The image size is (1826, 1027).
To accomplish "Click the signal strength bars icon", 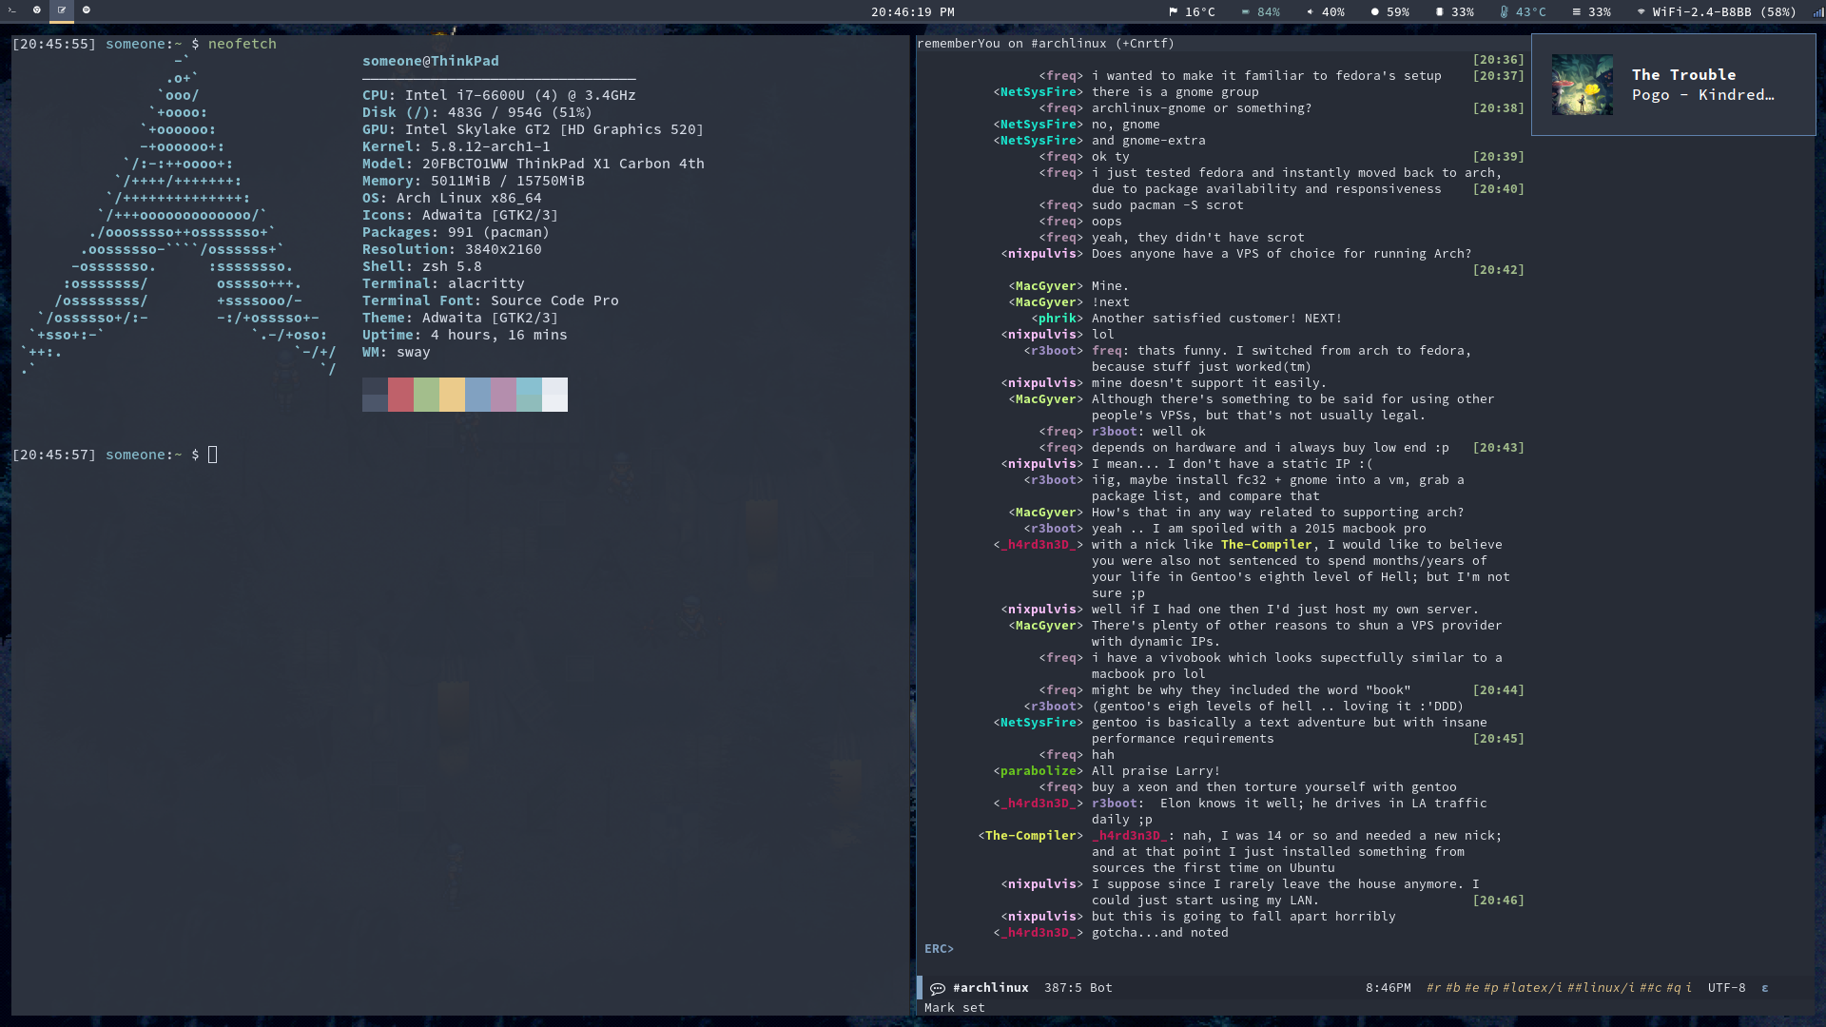I will tap(1817, 12).
